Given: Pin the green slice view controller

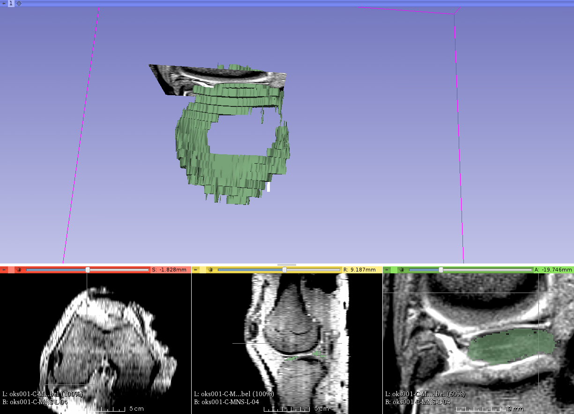Looking at the screenshot, I should [x=387, y=270].
